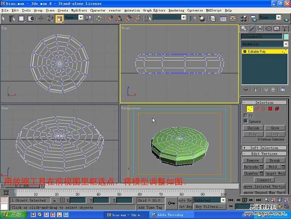Viewport: 291px width, 219px height.
Task: Toggle the Angle Snap icon
Action: tap(119, 19)
